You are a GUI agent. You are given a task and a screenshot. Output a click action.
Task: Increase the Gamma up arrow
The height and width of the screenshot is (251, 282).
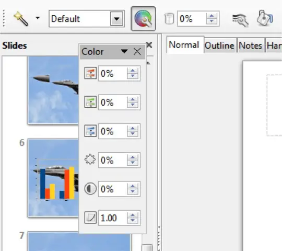click(133, 215)
